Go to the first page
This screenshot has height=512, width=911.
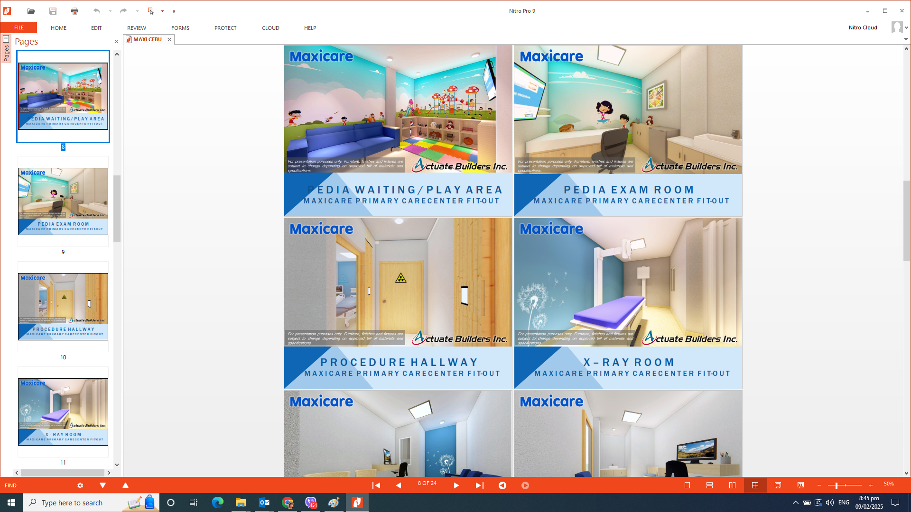[x=376, y=485]
